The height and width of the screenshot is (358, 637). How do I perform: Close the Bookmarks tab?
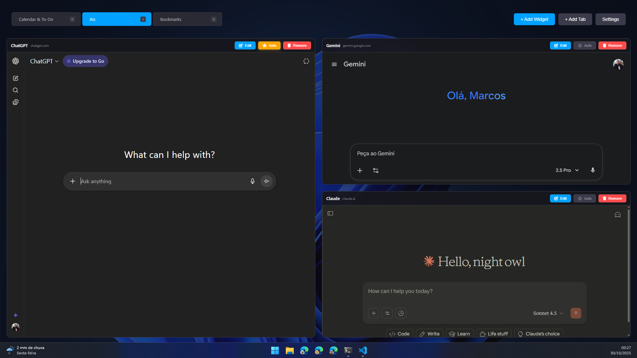(214, 19)
